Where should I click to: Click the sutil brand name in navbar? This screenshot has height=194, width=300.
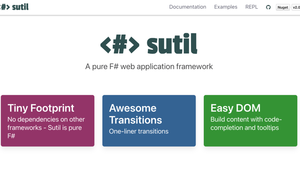[x=20, y=7]
